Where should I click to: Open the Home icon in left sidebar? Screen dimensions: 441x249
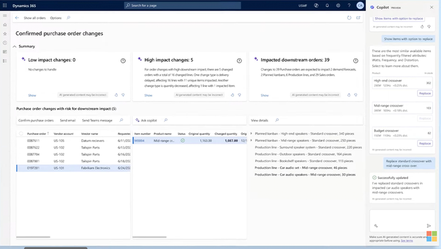pyautogui.click(x=5, y=25)
